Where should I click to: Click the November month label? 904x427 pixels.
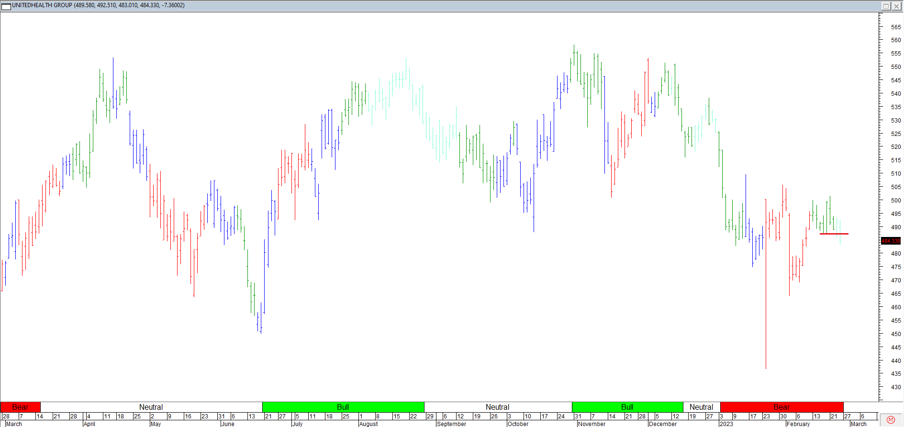(592, 424)
